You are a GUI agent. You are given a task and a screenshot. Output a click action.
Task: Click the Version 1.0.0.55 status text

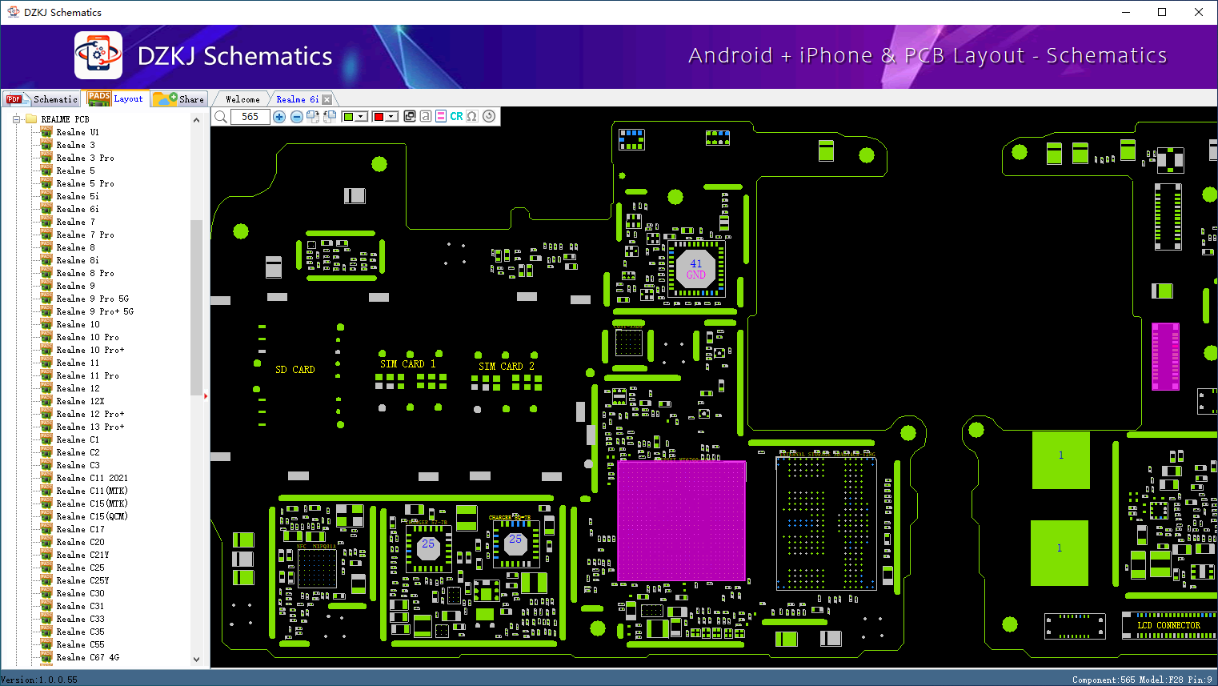(40, 680)
